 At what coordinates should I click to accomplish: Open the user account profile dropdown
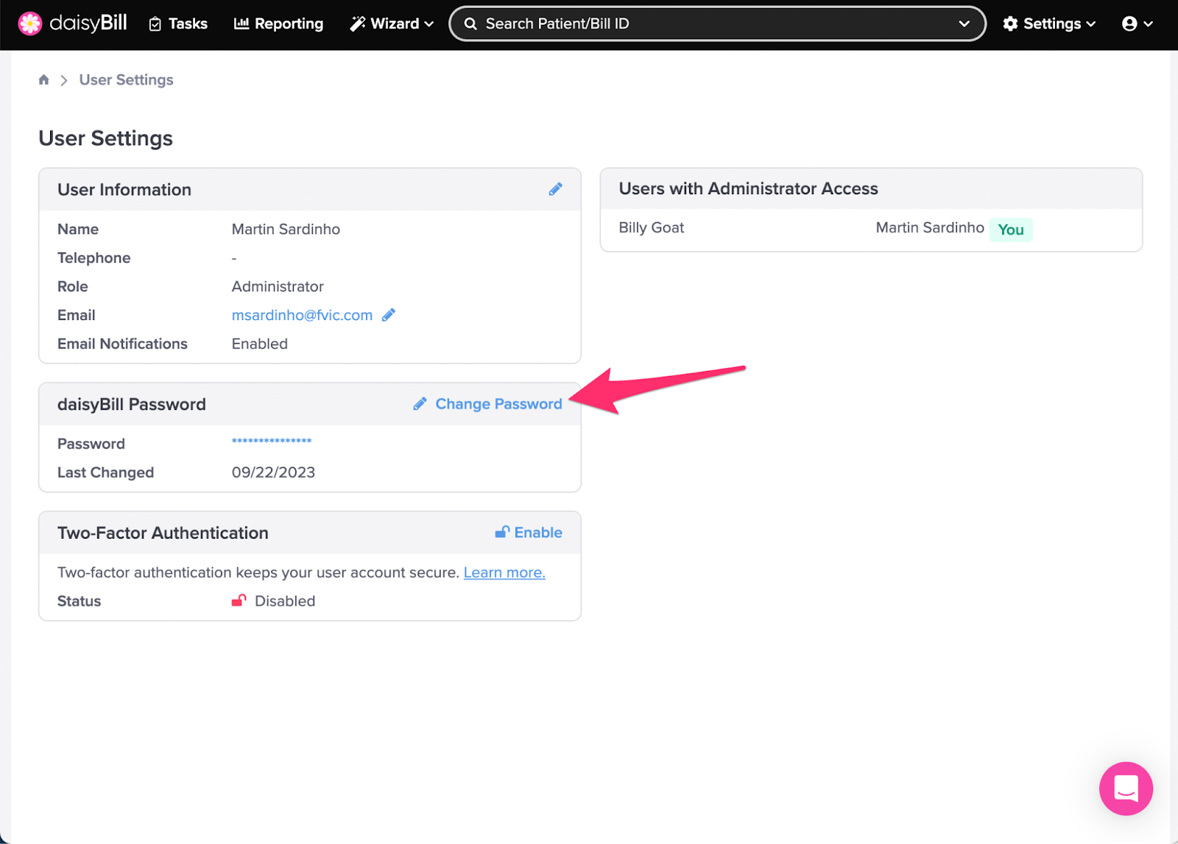[x=1137, y=24]
